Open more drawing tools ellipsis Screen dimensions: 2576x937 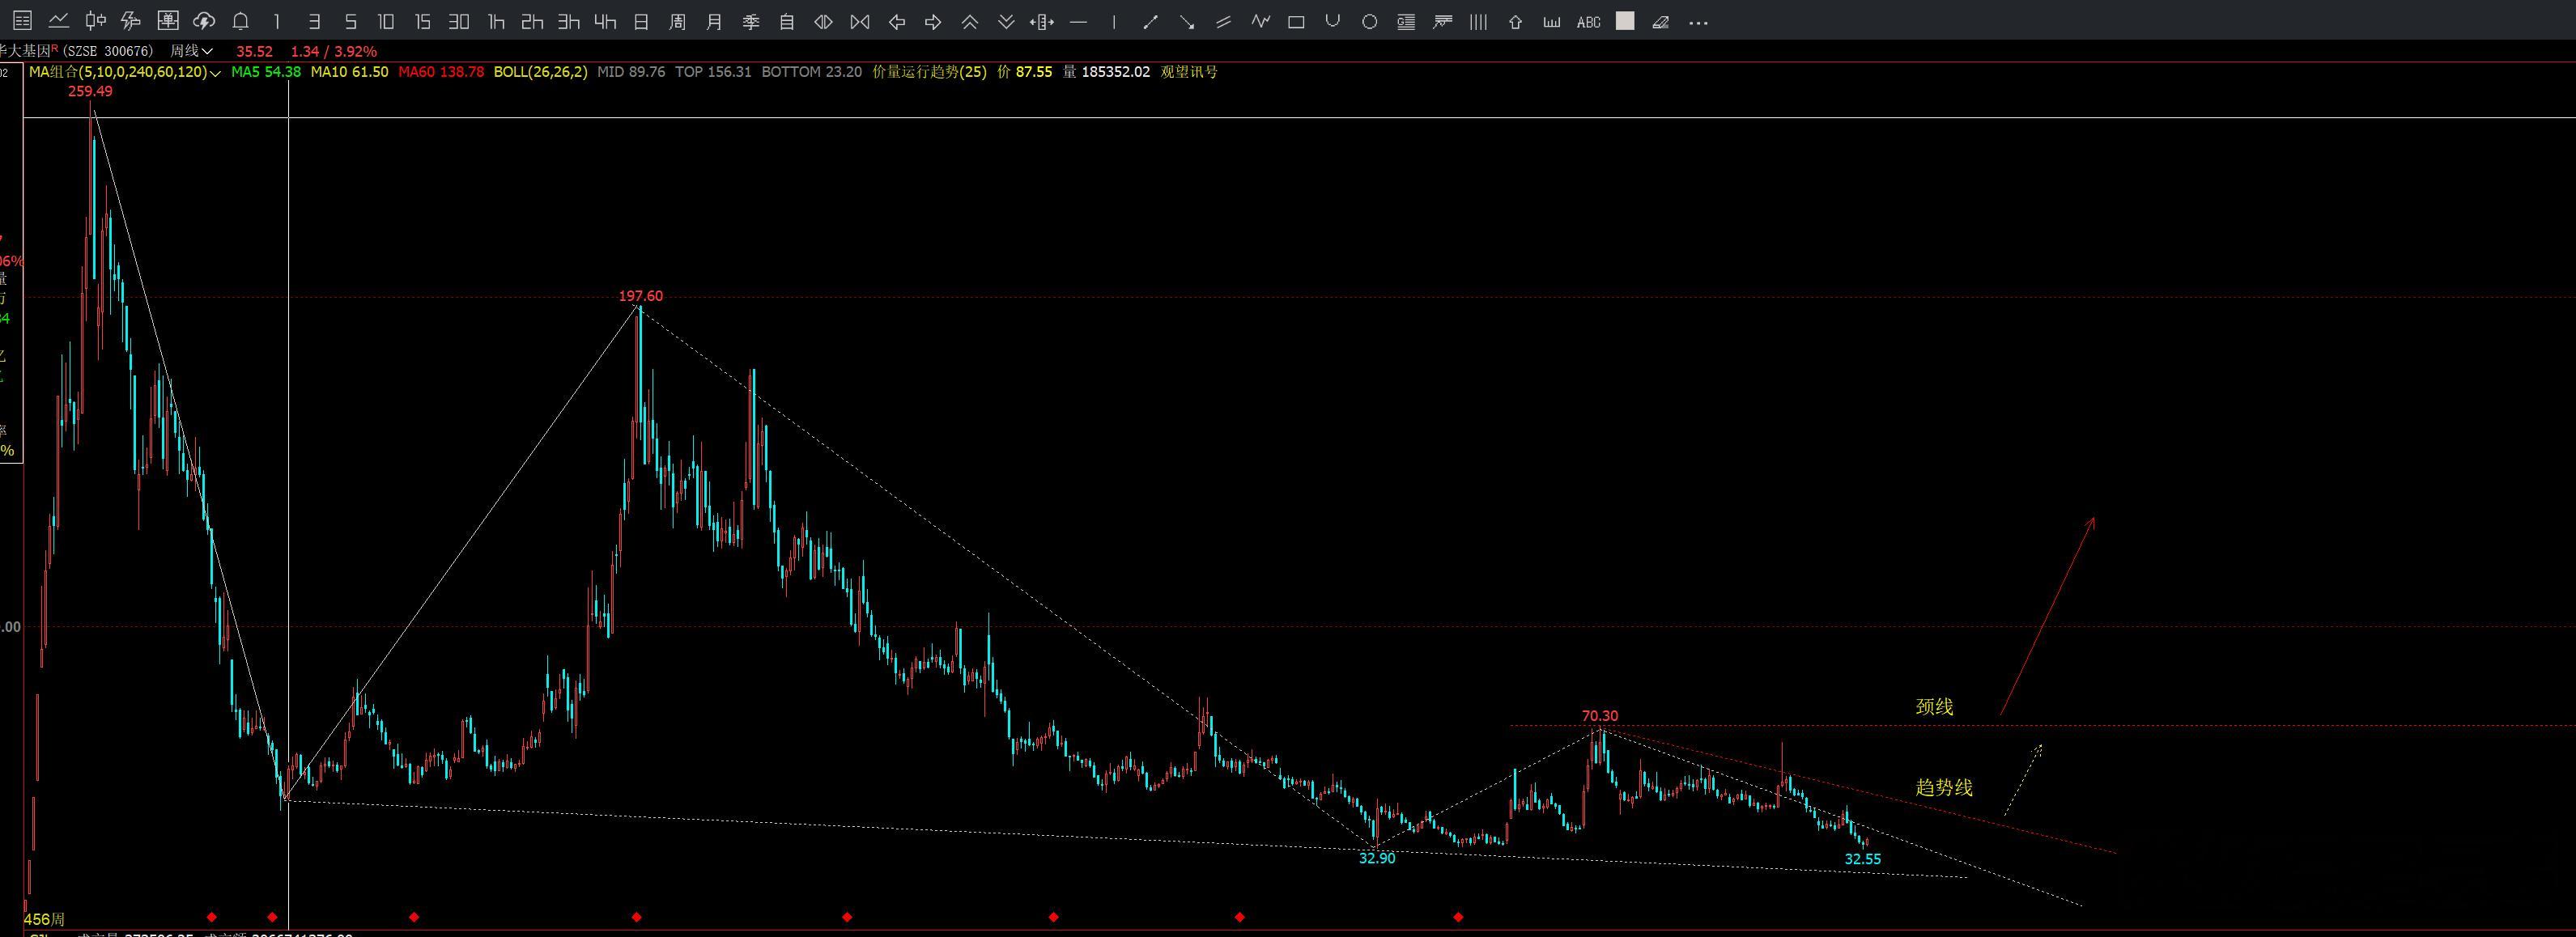[1698, 22]
